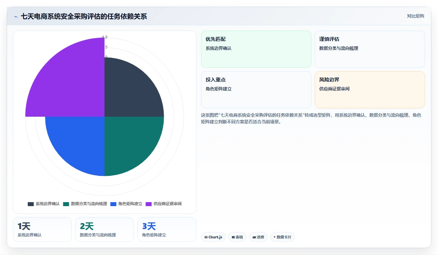The height and width of the screenshot is (255, 438).
Task: Click the table icon in 表格 chip
Action: pyautogui.click(x=233, y=237)
